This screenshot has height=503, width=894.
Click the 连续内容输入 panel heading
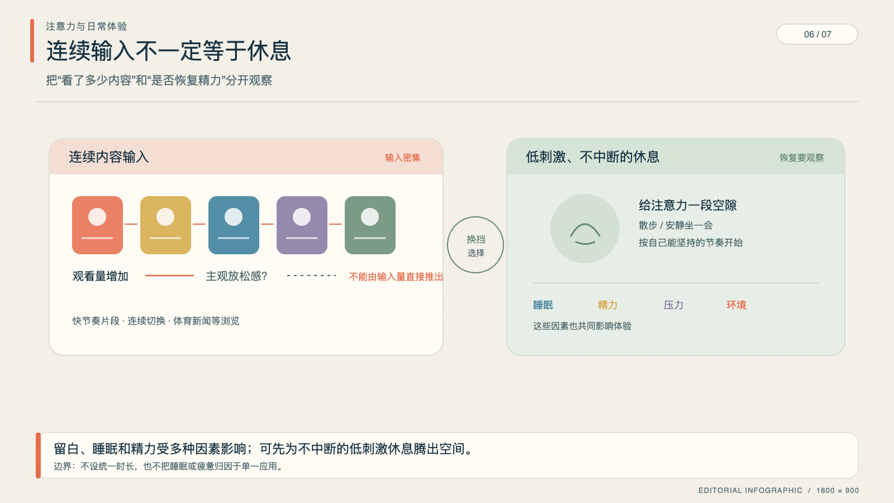[109, 157]
